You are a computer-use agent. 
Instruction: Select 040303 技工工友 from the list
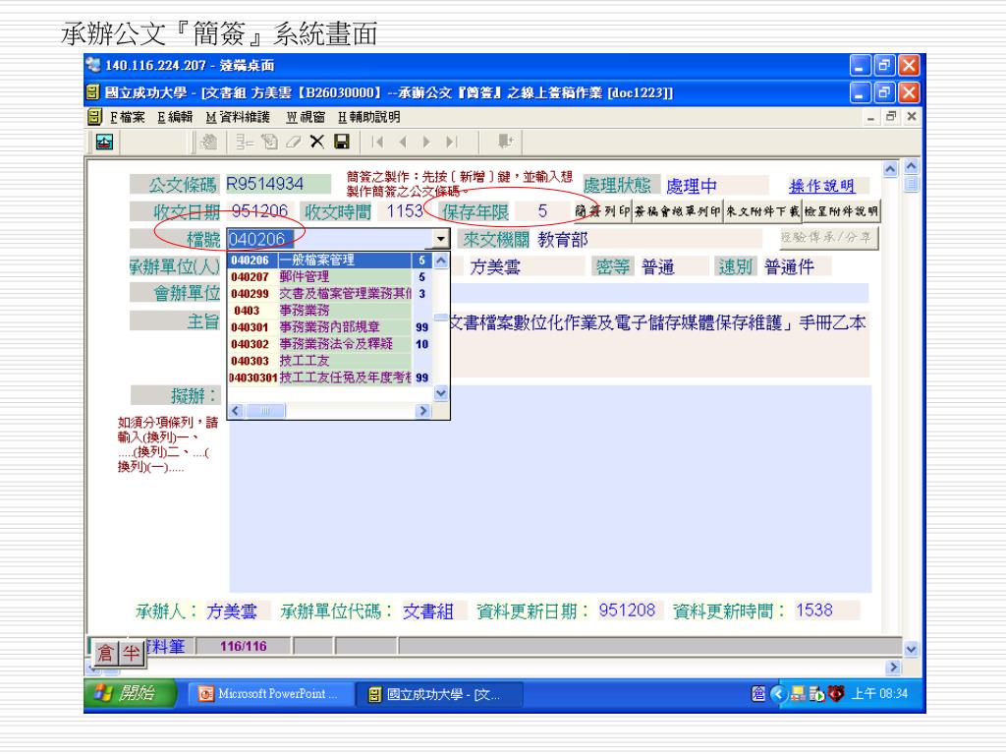pyautogui.click(x=328, y=361)
